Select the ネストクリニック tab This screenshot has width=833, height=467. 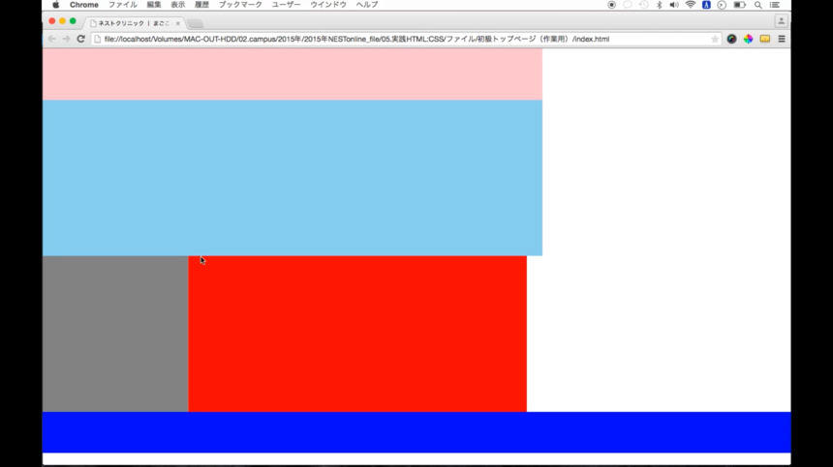coord(133,23)
